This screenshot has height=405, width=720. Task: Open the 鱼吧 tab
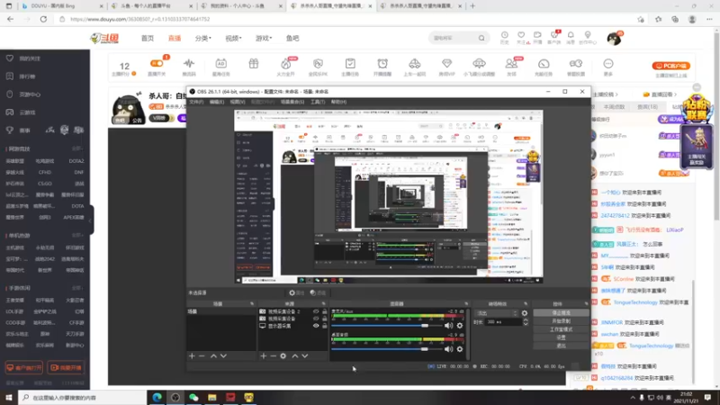[x=292, y=38]
